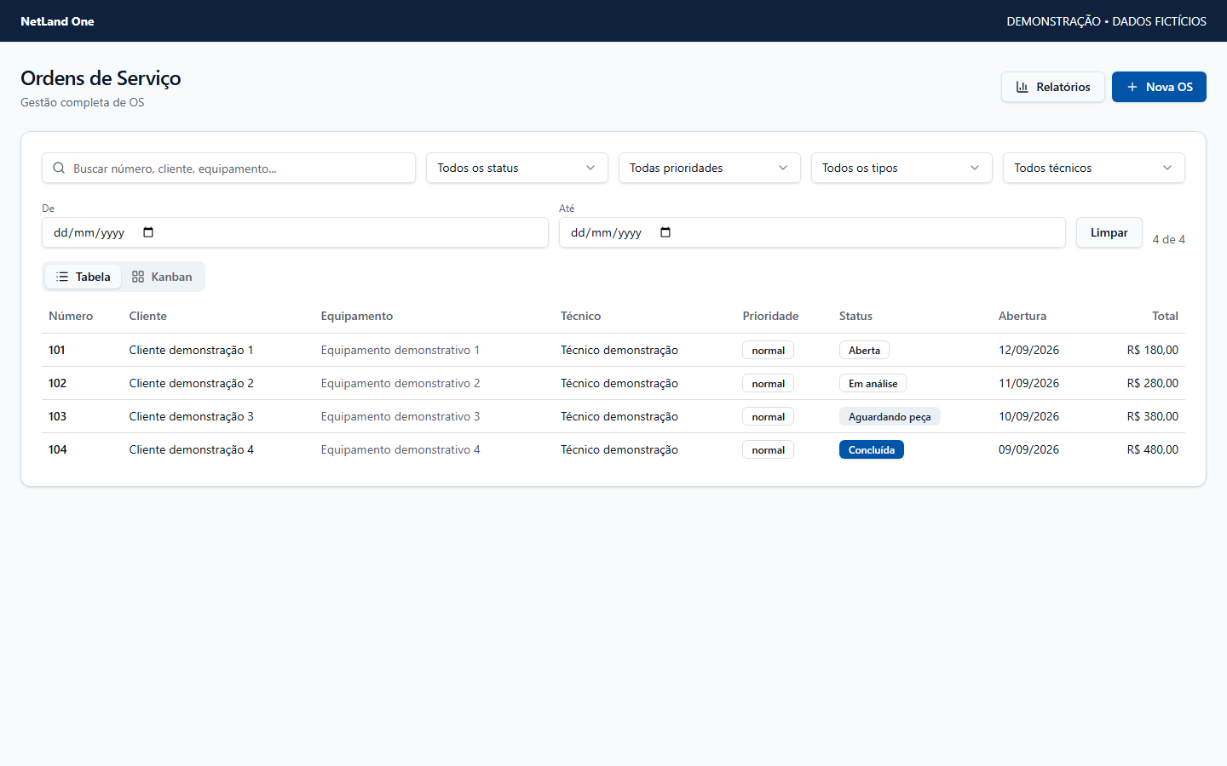The image size is (1227, 766).
Task: Click the Total column header
Action: click(x=1165, y=316)
